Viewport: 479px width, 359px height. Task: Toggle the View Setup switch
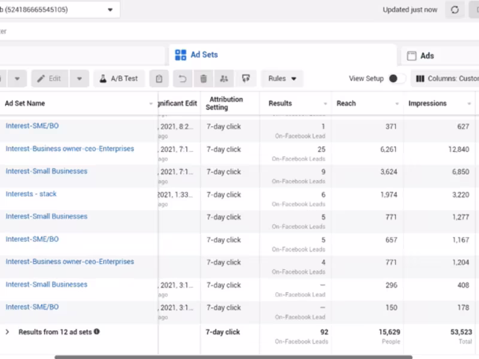click(x=396, y=78)
